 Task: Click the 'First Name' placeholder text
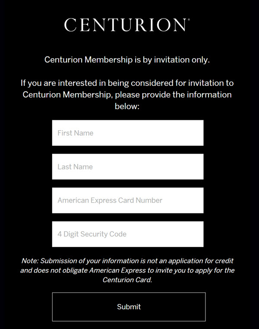[76, 133]
